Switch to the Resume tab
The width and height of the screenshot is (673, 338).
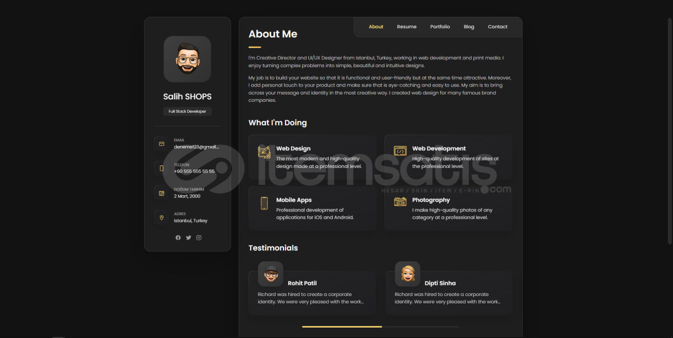point(406,27)
